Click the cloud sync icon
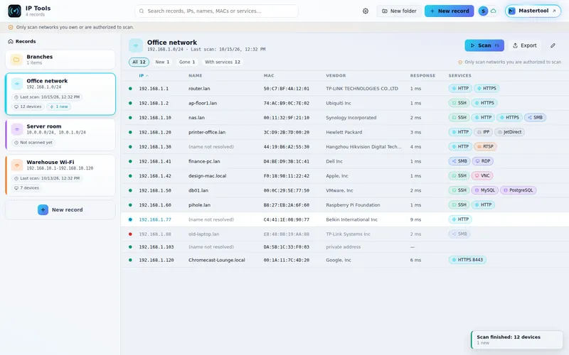Screen dimensions: 569x355 pos(493,11)
